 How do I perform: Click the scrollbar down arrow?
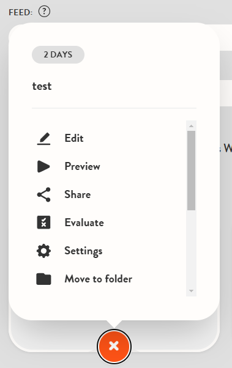192,291
